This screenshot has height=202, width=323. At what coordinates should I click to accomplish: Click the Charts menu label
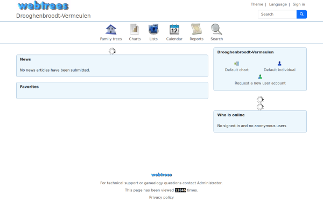pyautogui.click(x=135, y=39)
